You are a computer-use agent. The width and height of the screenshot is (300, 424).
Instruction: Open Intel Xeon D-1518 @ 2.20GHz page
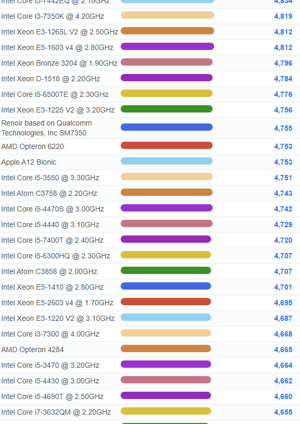[51, 79]
